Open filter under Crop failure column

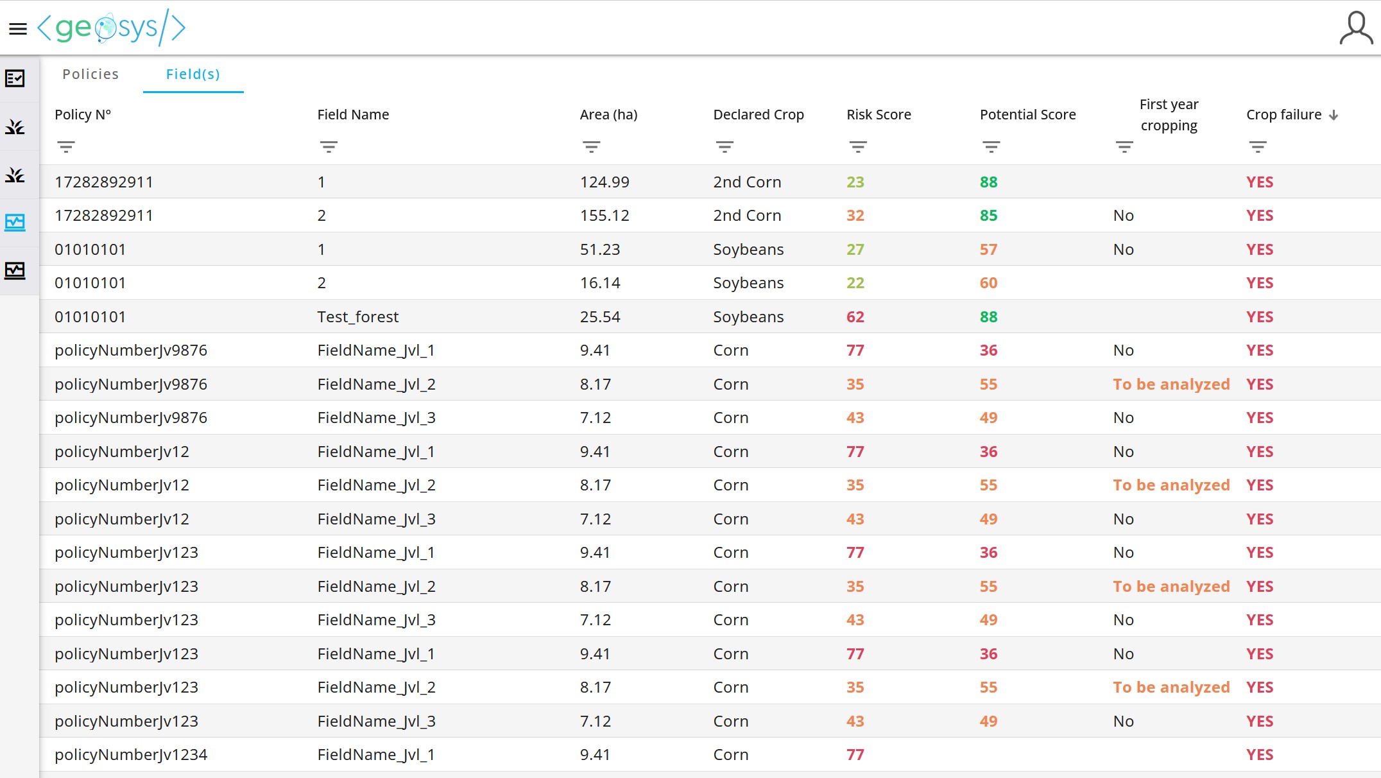[1258, 147]
